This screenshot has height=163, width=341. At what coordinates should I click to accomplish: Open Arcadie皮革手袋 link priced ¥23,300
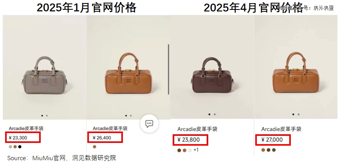26,128
